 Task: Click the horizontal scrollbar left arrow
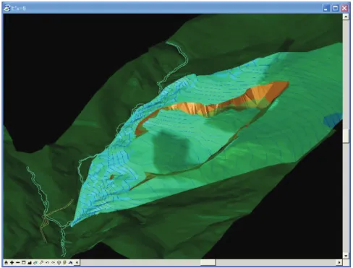tap(77, 262)
